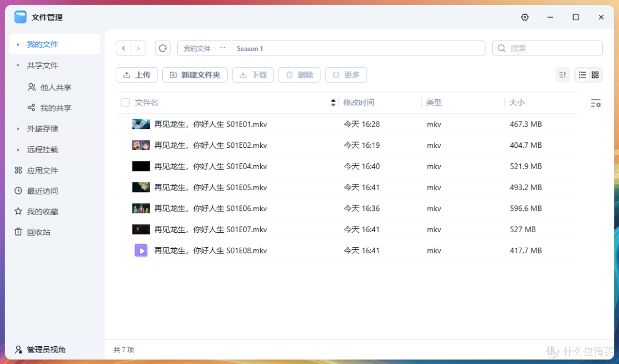Click the refresh icon beside the breadcrumb
Viewport: 619px width, 364px height.
(x=162, y=48)
